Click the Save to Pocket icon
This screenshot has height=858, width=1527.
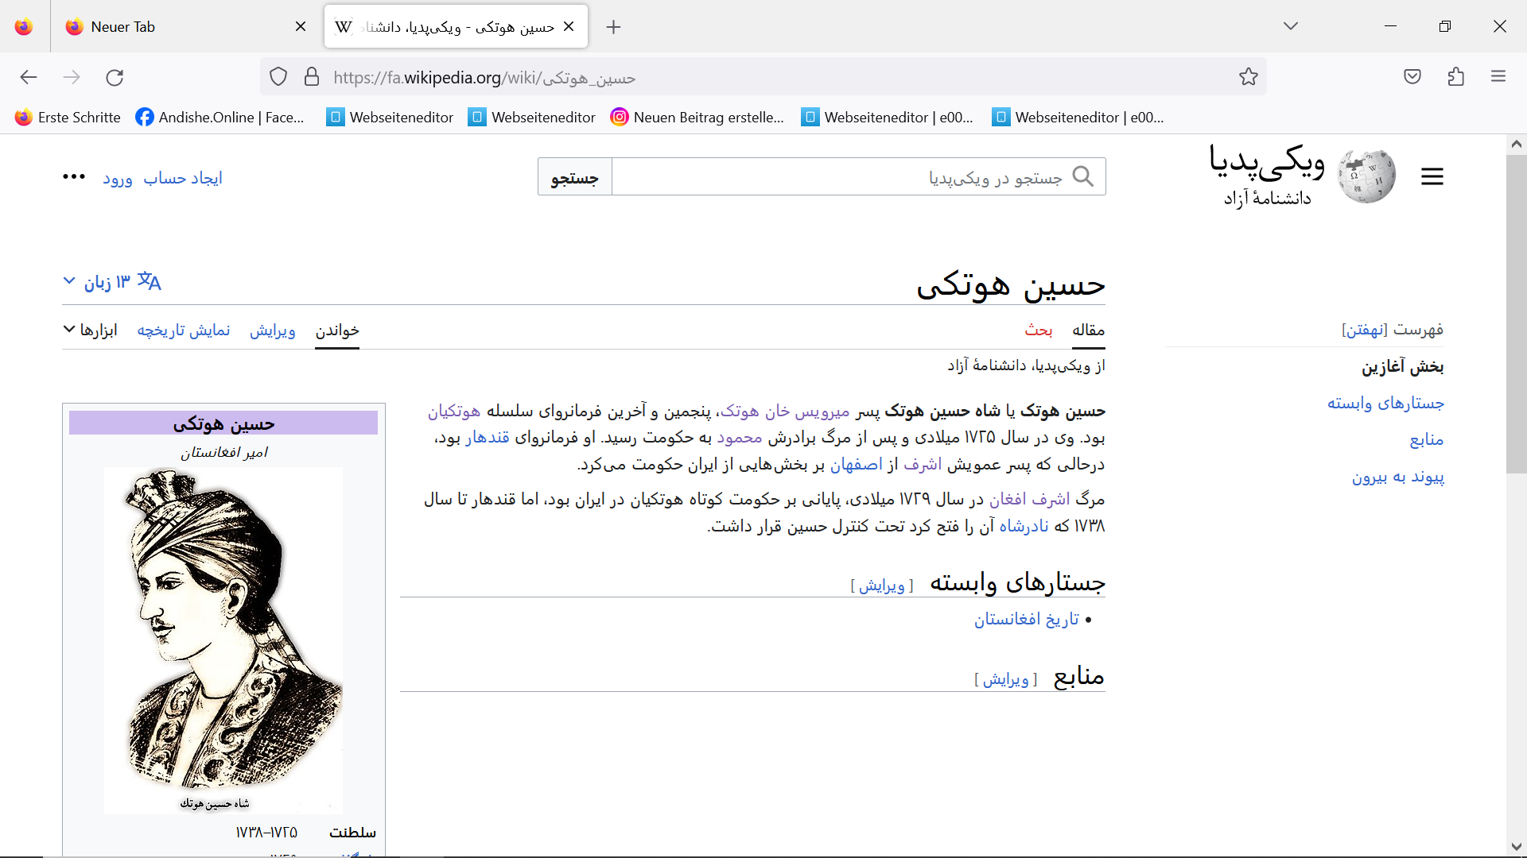click(x=1412, y=77)
